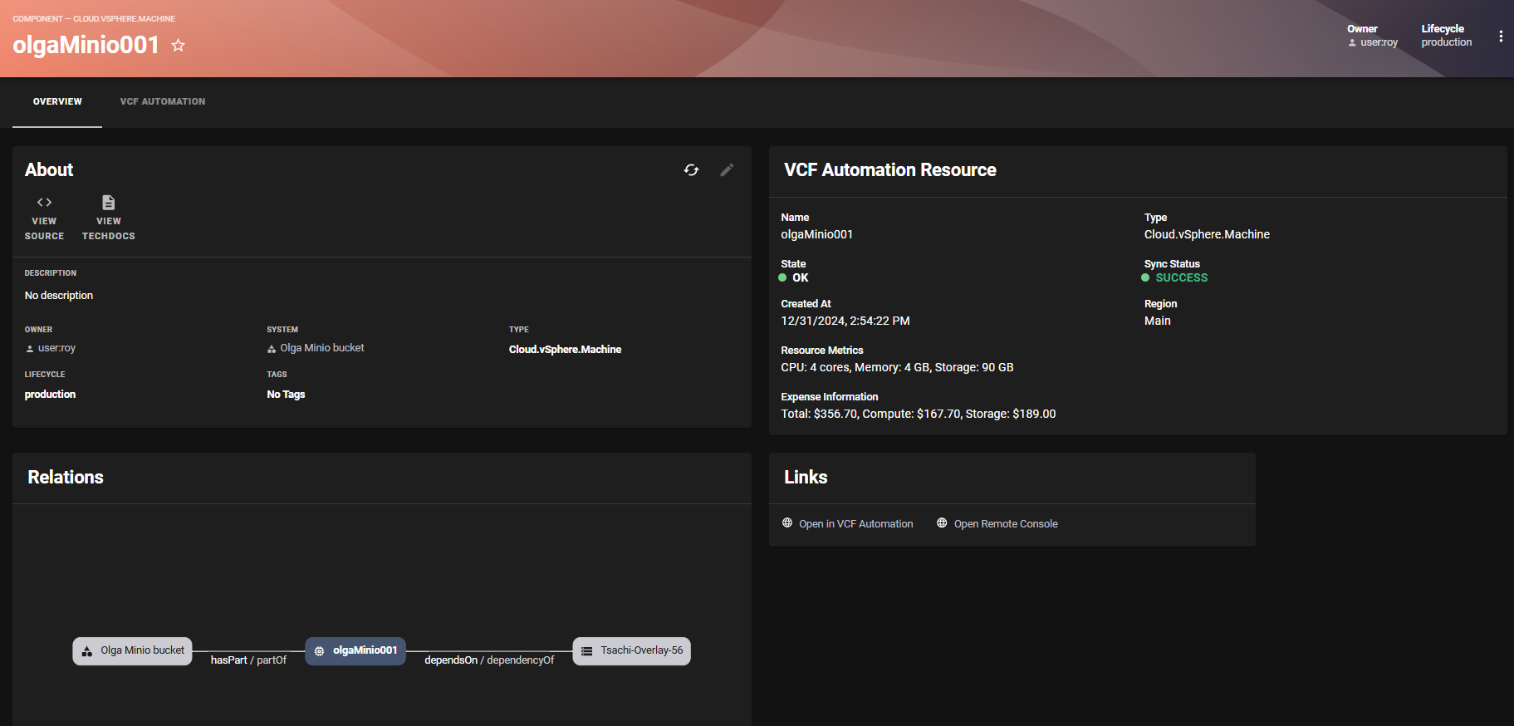The width and height of the screenshot is (1514, 726).
Task: Select the olgaMinio001 graph node
Action: click(355, 651)
